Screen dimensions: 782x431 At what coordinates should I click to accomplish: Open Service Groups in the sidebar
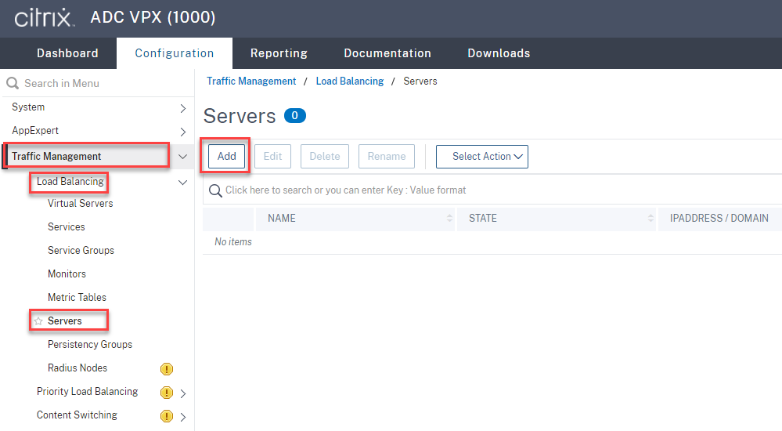click(81, 250)
